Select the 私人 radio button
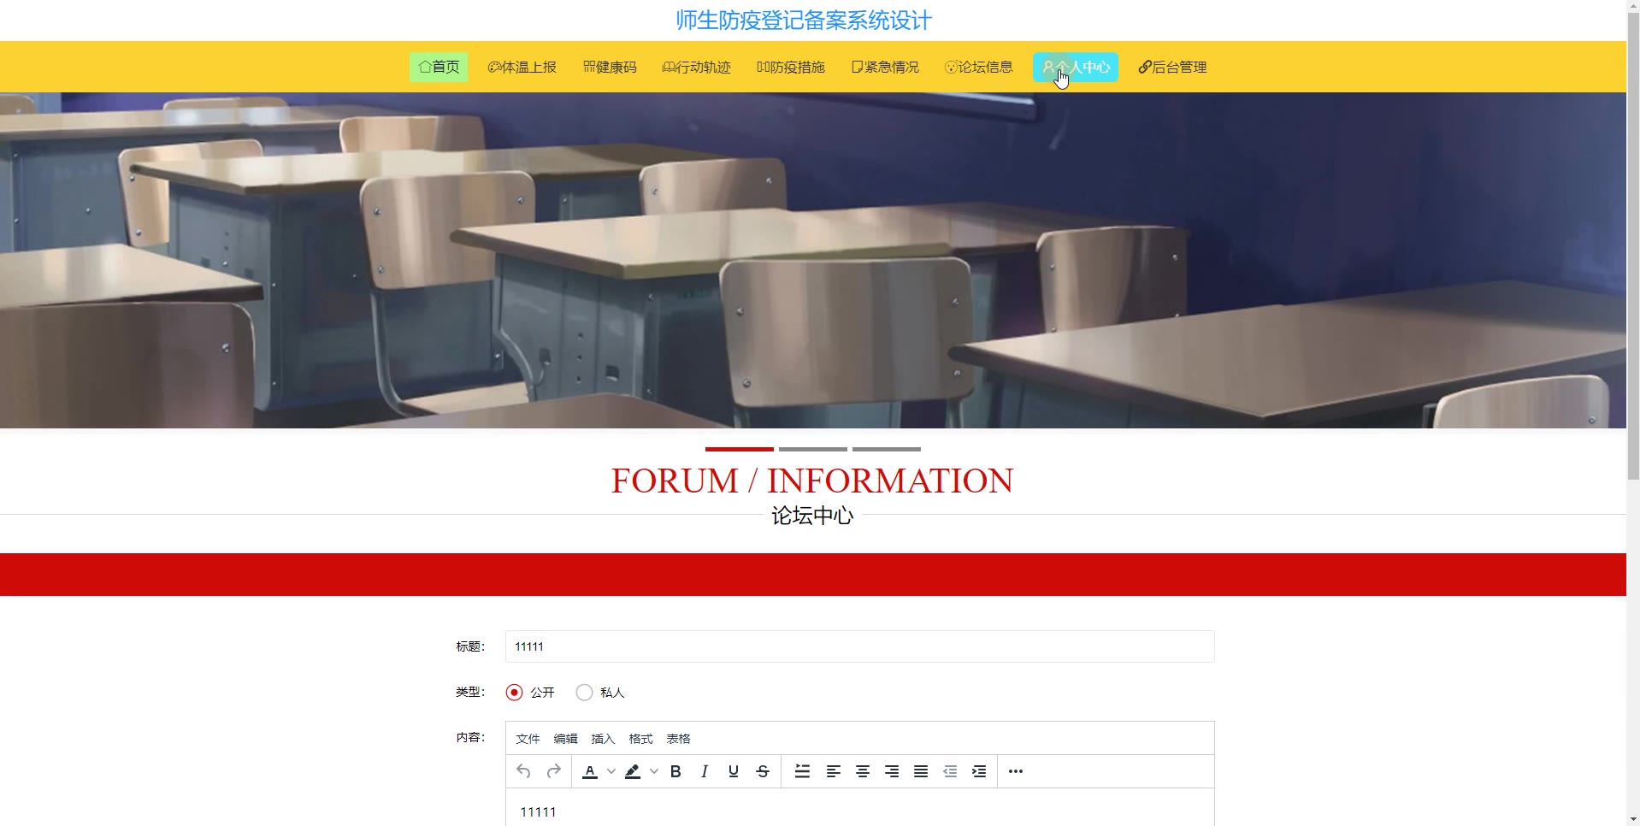 click(584, 693)
